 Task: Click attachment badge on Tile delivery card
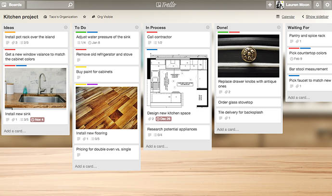tap(228, 118)
